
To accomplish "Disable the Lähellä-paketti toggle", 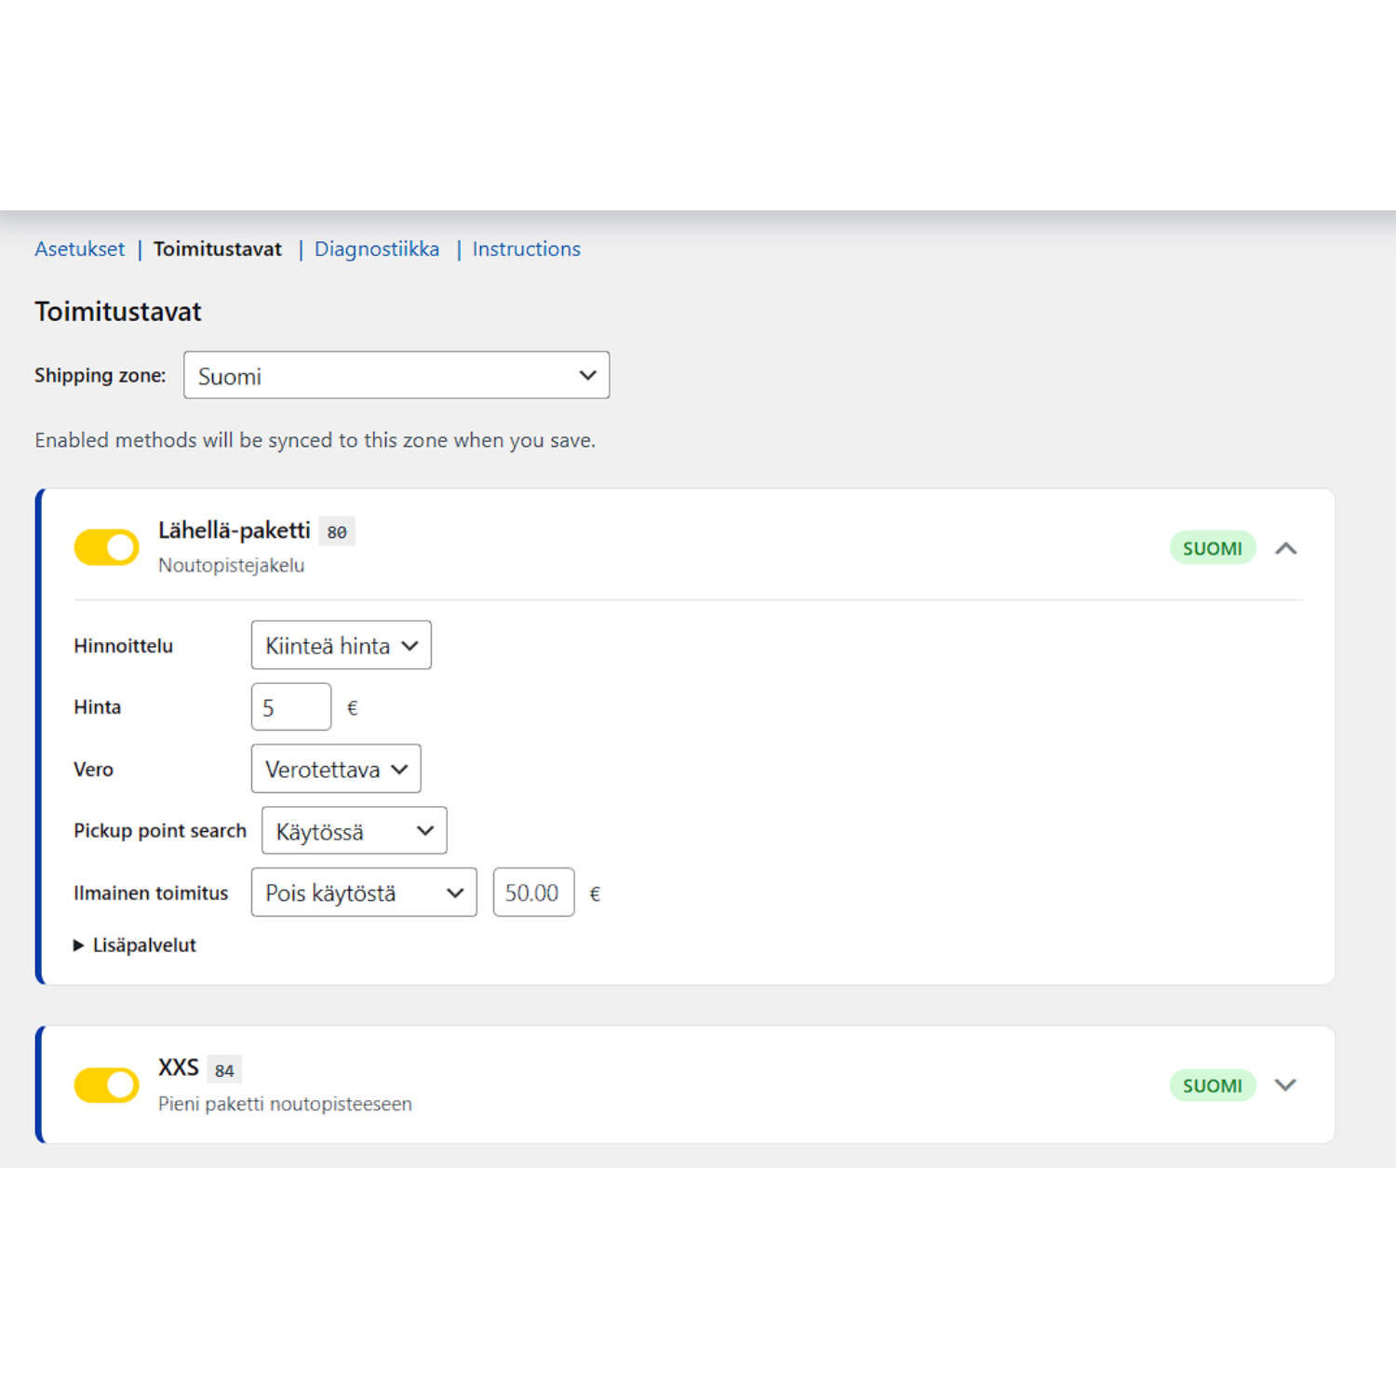I will 107,548.
